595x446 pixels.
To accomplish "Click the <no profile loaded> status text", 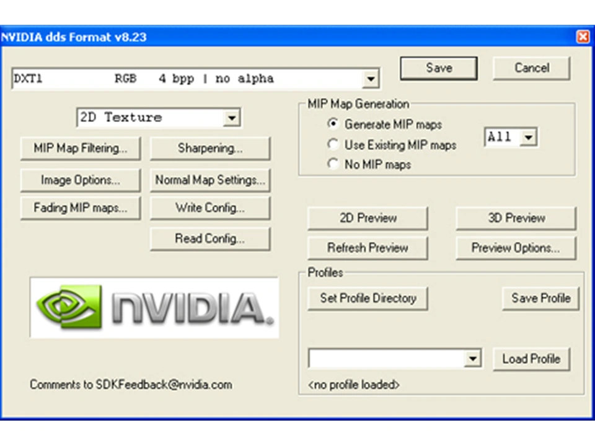I will click(x=354, y=385).
